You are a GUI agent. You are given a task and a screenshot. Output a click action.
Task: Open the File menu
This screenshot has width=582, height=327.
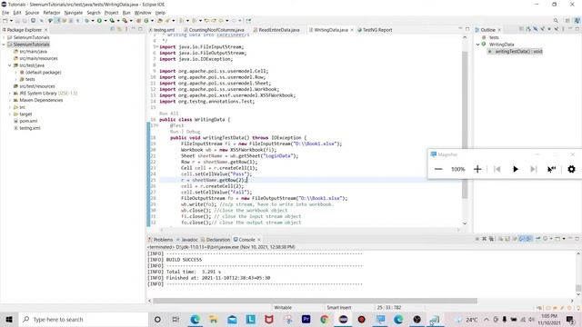[x=5, y=13]
